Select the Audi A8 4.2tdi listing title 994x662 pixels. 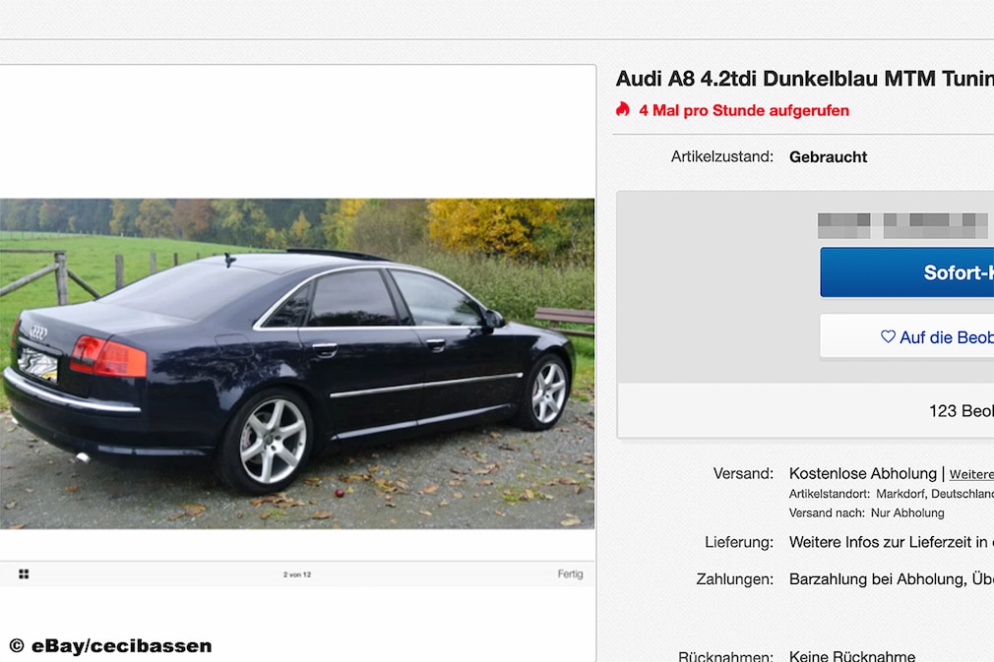point(804,79)
